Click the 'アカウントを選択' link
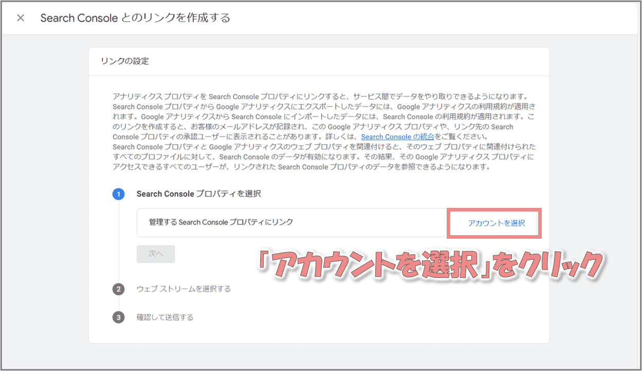Screen dimensions: 642x371 pyautogui.click(x=496, y=223)
